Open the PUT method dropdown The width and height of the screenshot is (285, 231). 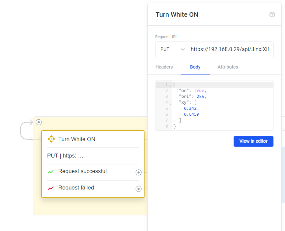tap(173, 49)
